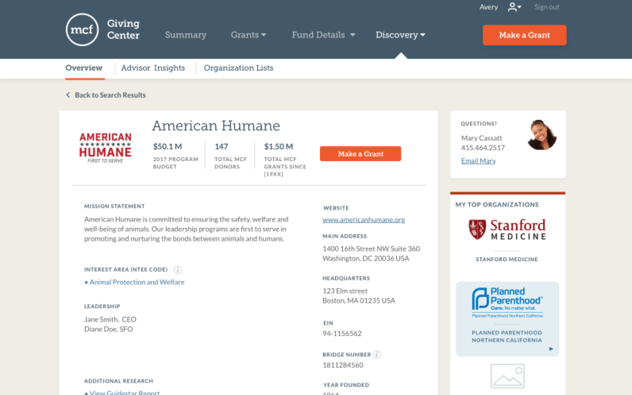632x395 pixels.
Task: Click Mary Cassatt's advisor photo
Action: [x=542, y=135]
